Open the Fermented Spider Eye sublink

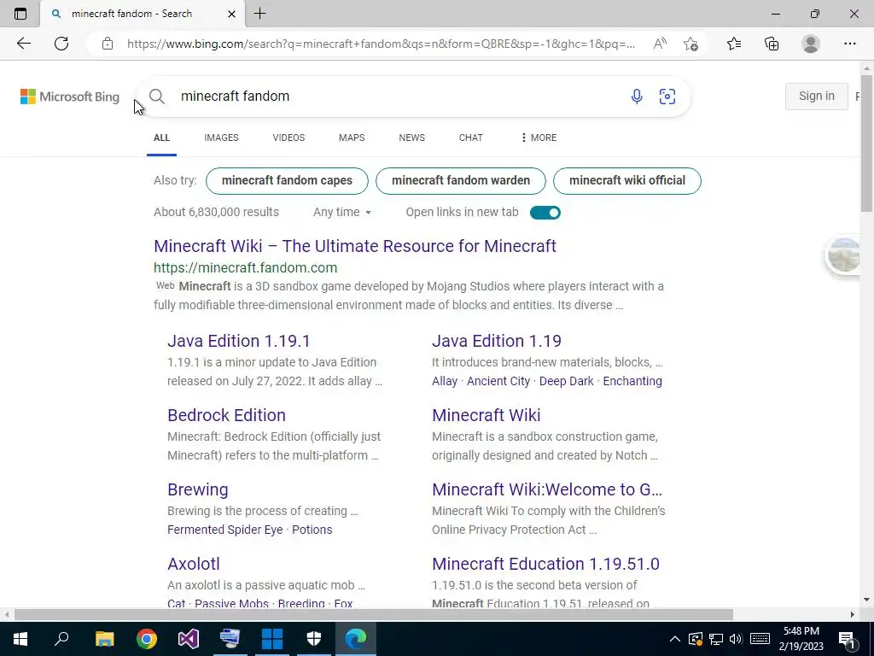click(225, 530)
